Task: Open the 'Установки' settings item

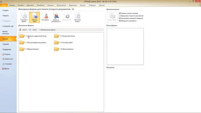Action: click(x=7, y=64)
